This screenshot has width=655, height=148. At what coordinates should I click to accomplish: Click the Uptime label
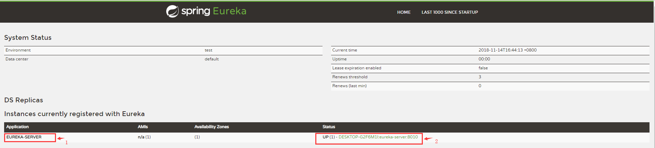(339, 59)
